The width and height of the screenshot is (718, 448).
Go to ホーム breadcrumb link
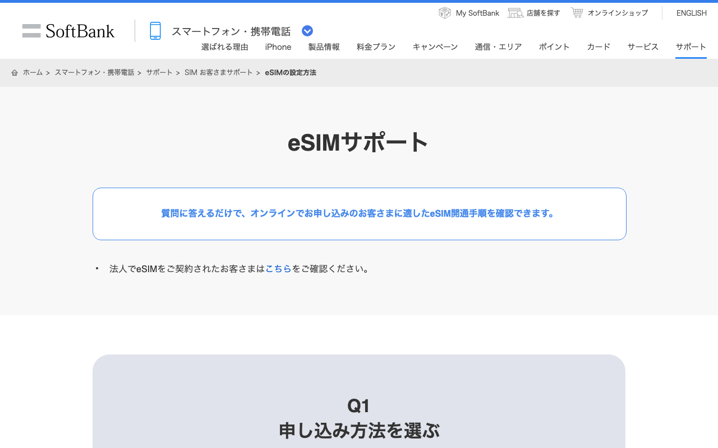pos(33,73)
